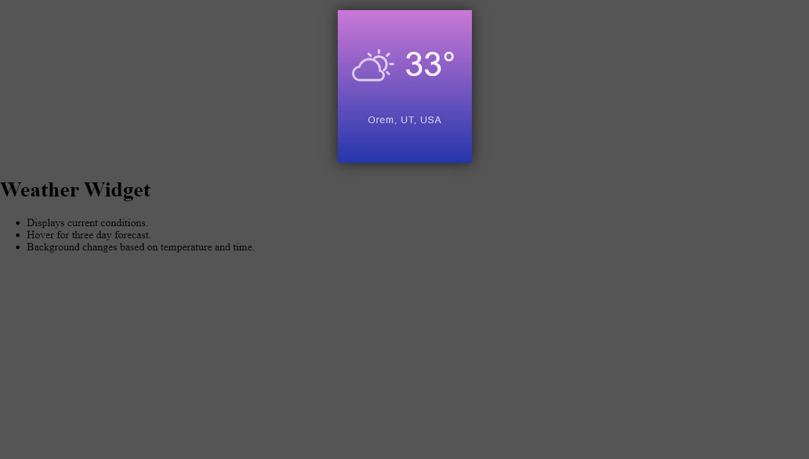Click the word Widget in the heading
The image size is (809, 459).
click(x=117, y=190)
